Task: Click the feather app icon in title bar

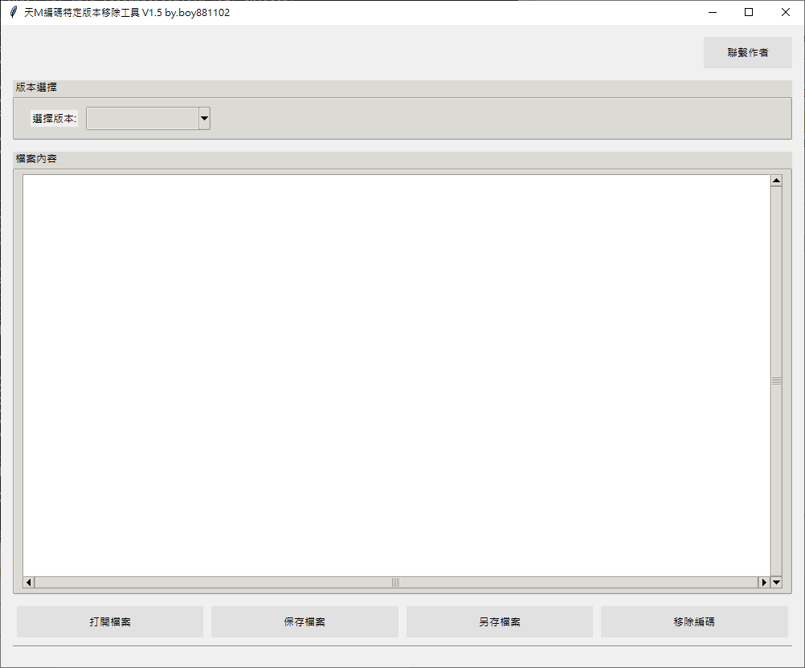Action: [x=14, y=12]
